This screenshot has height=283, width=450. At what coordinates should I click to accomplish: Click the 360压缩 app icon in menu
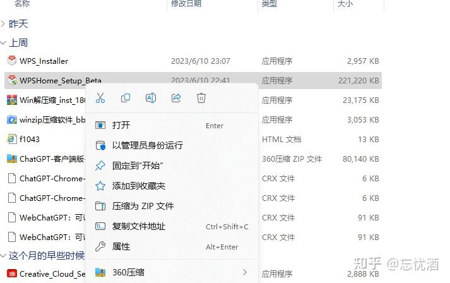tap(100, 272)
